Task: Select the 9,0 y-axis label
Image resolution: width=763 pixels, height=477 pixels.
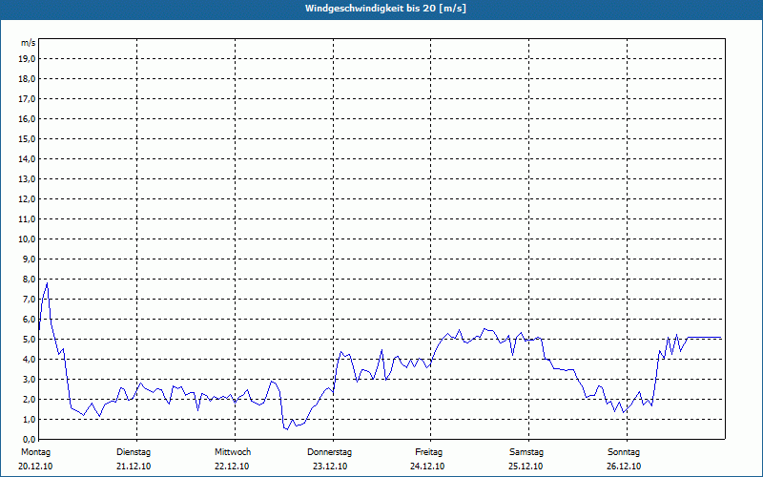Action: [29, 259]
